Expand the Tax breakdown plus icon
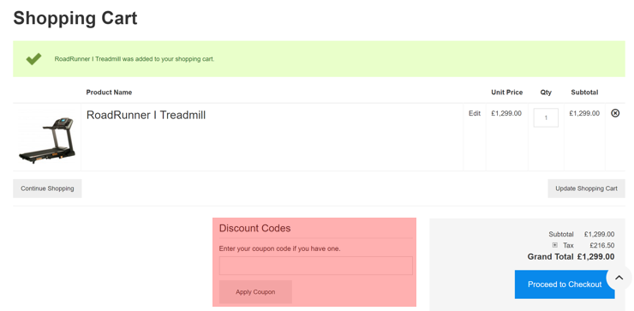This screenshot has height=311, width=634. coord(555,245)
